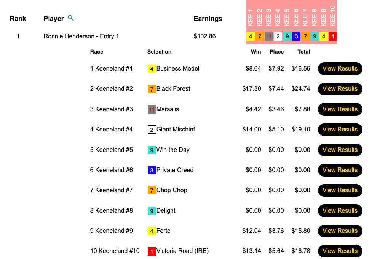Click the KEE 1 column header

[250, 17]
